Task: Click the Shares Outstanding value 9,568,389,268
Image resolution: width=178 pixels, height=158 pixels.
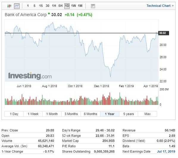Action: point(104,151)
